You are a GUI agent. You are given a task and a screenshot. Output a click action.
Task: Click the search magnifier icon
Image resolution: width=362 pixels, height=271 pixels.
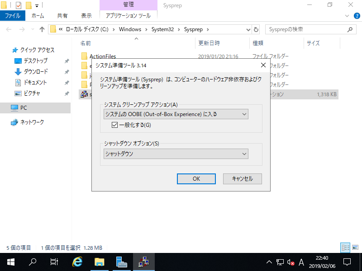click(x=350, y=29)
